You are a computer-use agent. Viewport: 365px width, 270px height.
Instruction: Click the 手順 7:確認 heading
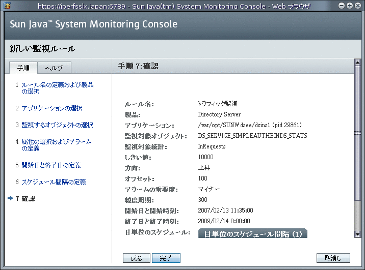click(x=138, y=66)
